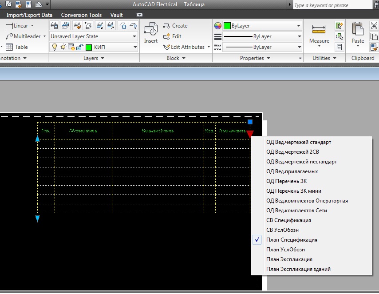Click the Copy Clip icon
Image resolution: width=379 pixels, height=294 pixels.
tap(374, 36)
